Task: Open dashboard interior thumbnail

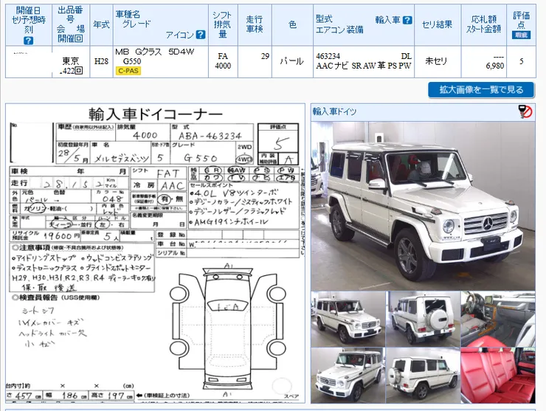Action: (x=498, y=319)
